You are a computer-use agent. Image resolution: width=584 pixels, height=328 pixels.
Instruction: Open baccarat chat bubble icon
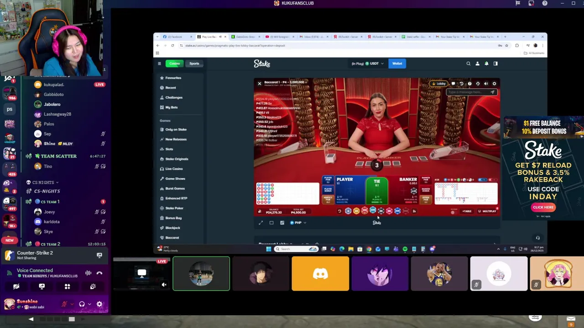point(453,84)
